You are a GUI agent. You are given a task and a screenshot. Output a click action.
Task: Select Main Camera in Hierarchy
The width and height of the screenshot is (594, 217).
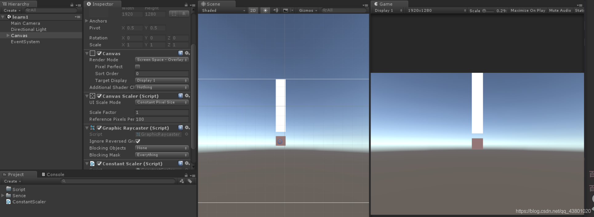[x=26, y=23]
